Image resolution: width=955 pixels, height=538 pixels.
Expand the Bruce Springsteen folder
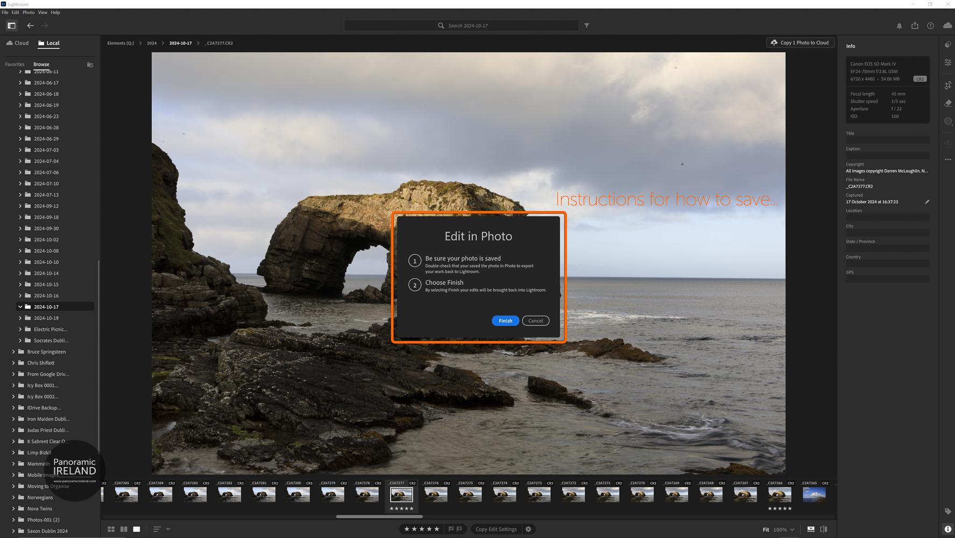(13, 352)
